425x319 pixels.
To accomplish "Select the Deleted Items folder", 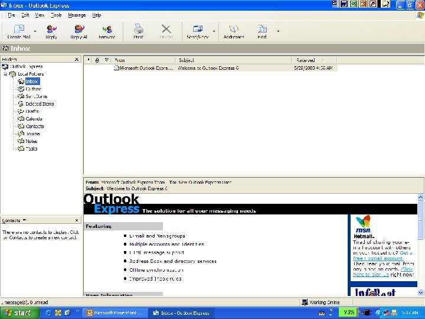I will (x=40, y=104).
